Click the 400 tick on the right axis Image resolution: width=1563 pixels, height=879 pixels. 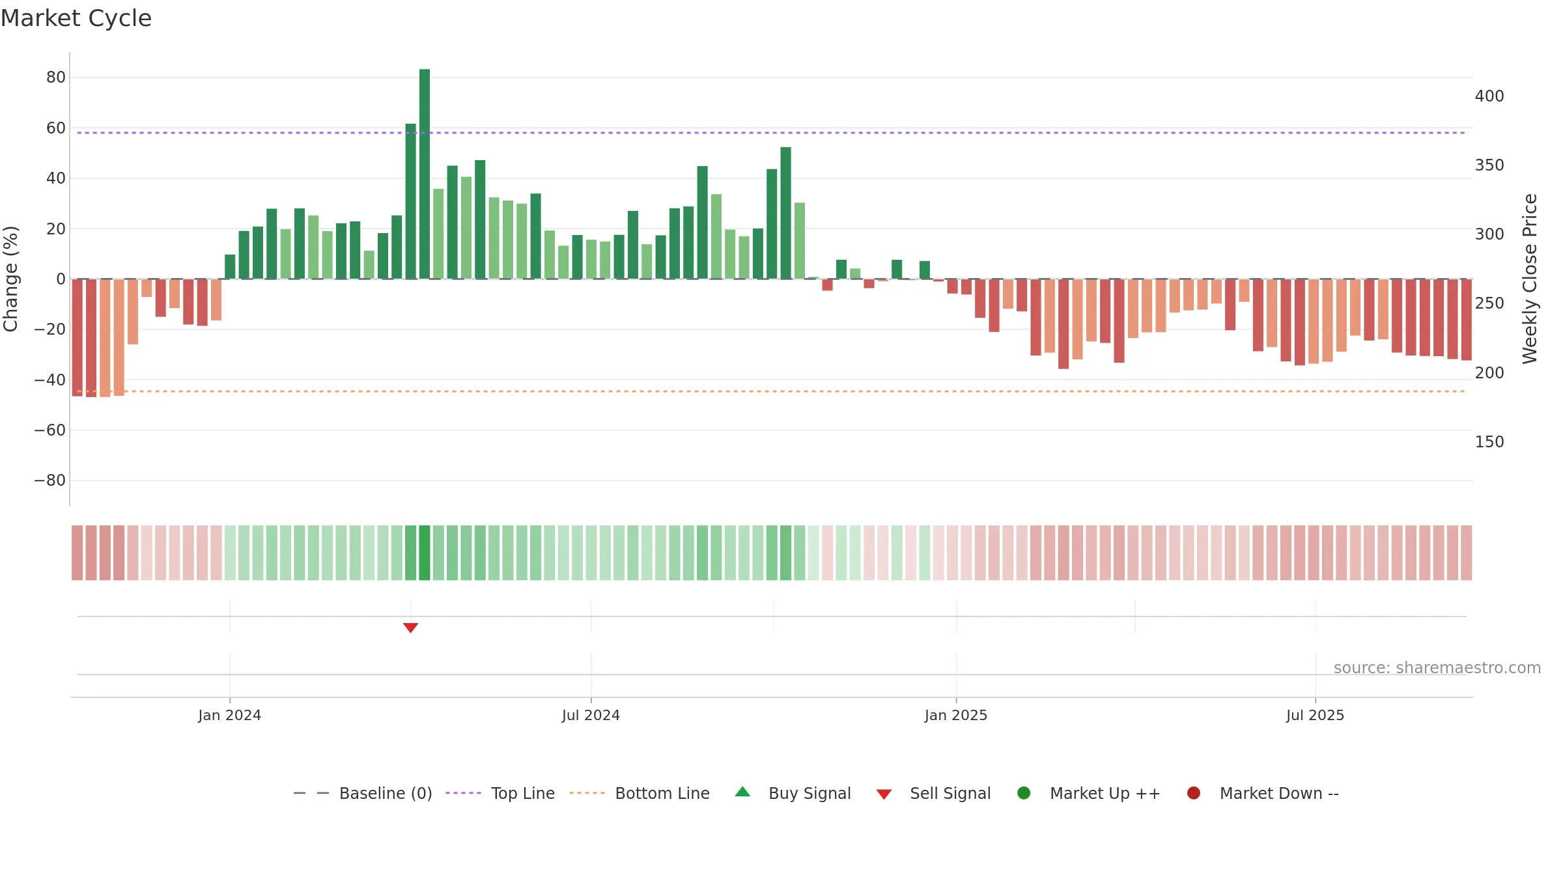[1489, 96]
